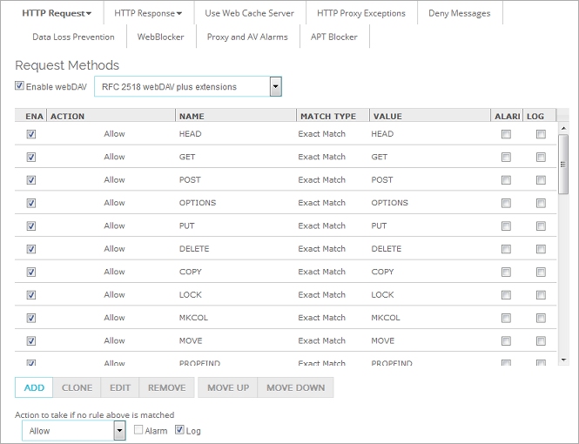Uncheck the default action Log checkbox
This screenshot has width=579, height=444.
point(180,430)
